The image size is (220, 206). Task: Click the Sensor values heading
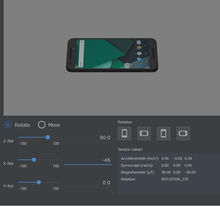coord(130,150)
